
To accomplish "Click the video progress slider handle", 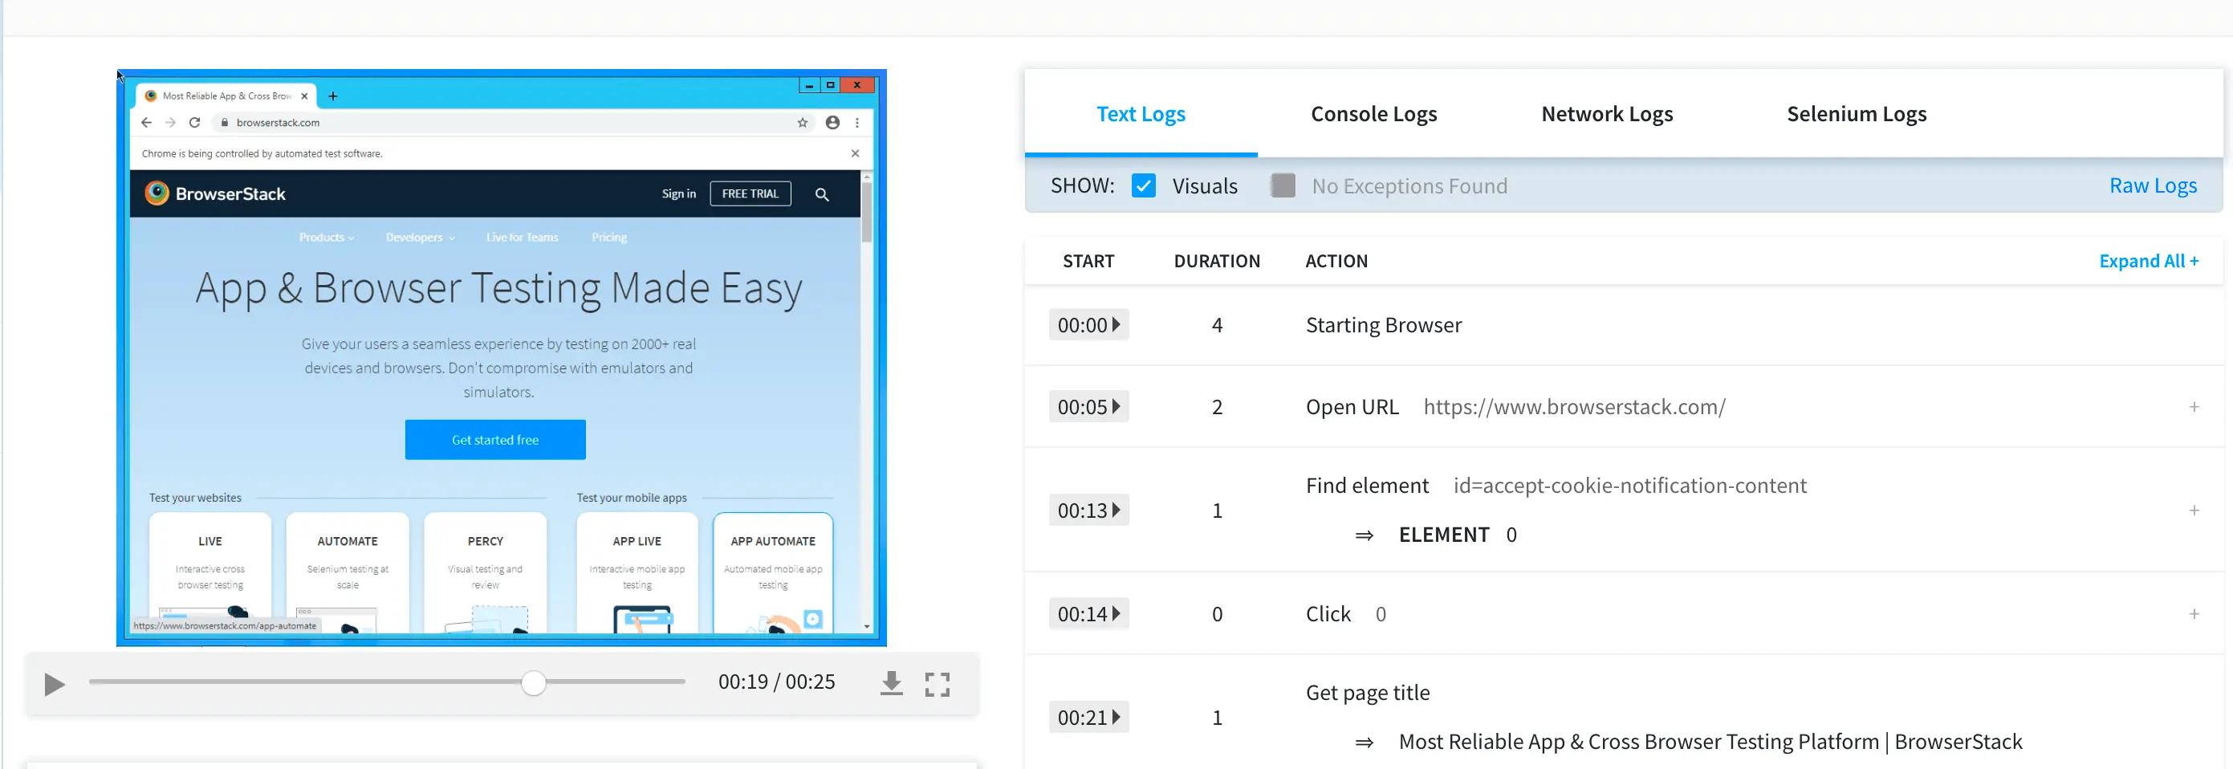I will pyautogui.click(x=533, y=683).
